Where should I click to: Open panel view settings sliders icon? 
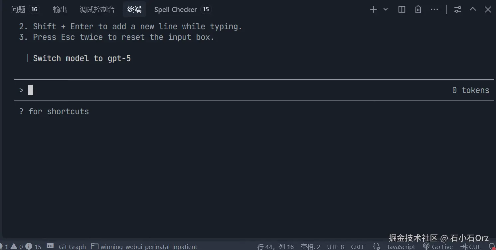pyautogui.click(x=458, y=10)
